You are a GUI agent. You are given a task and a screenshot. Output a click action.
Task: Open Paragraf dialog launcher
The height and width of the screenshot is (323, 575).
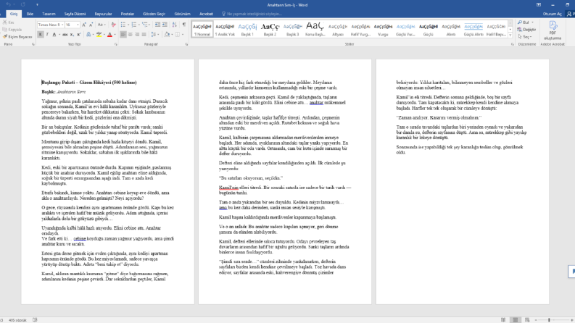(x=186, y=44)
